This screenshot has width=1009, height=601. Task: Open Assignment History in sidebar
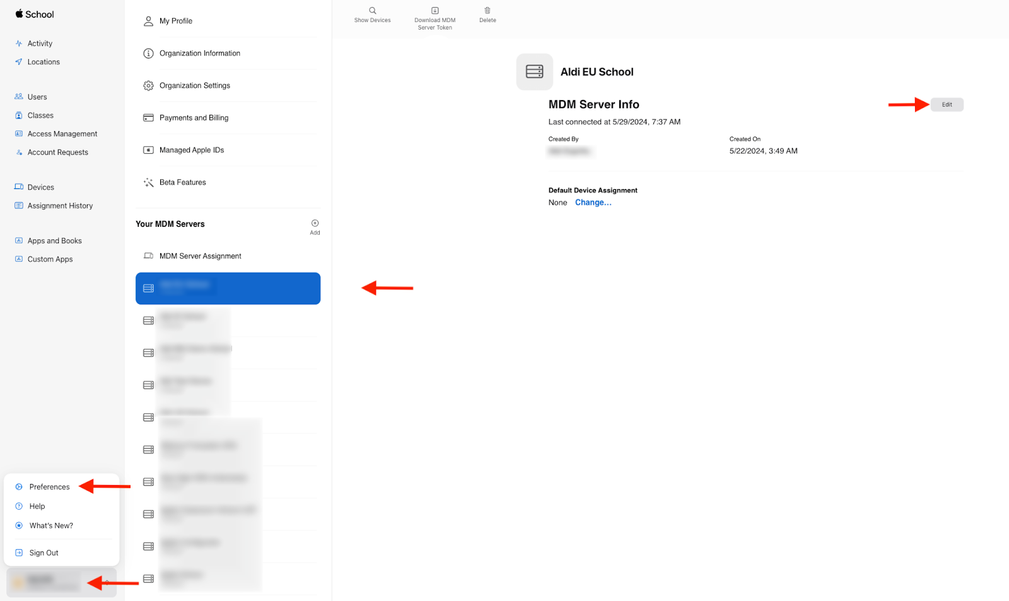(x=60, y=205)
